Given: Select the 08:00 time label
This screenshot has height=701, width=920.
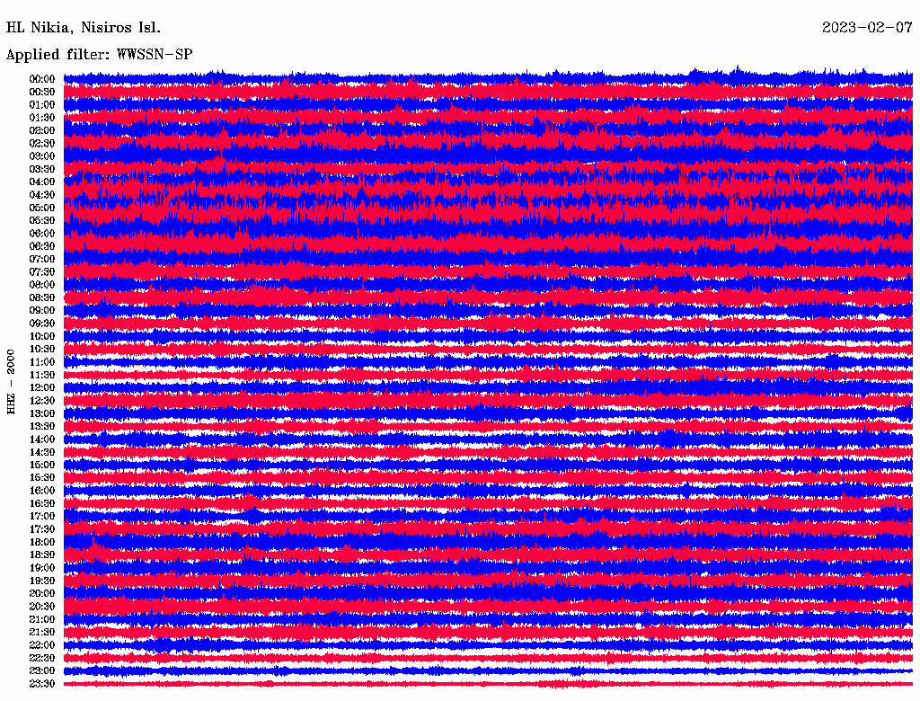Looking at the screenshot, I should click(42, 285).
